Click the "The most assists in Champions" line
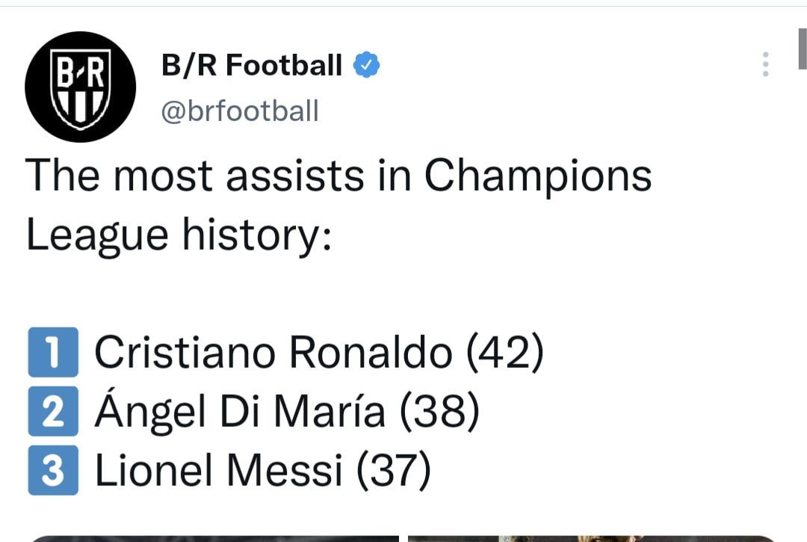Viewport: 807px width, 542px height. (338, 176)
